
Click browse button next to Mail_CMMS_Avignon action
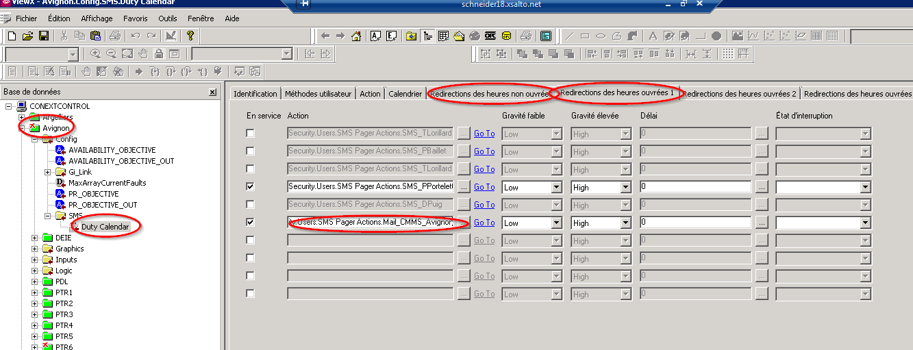pos(464,223)
